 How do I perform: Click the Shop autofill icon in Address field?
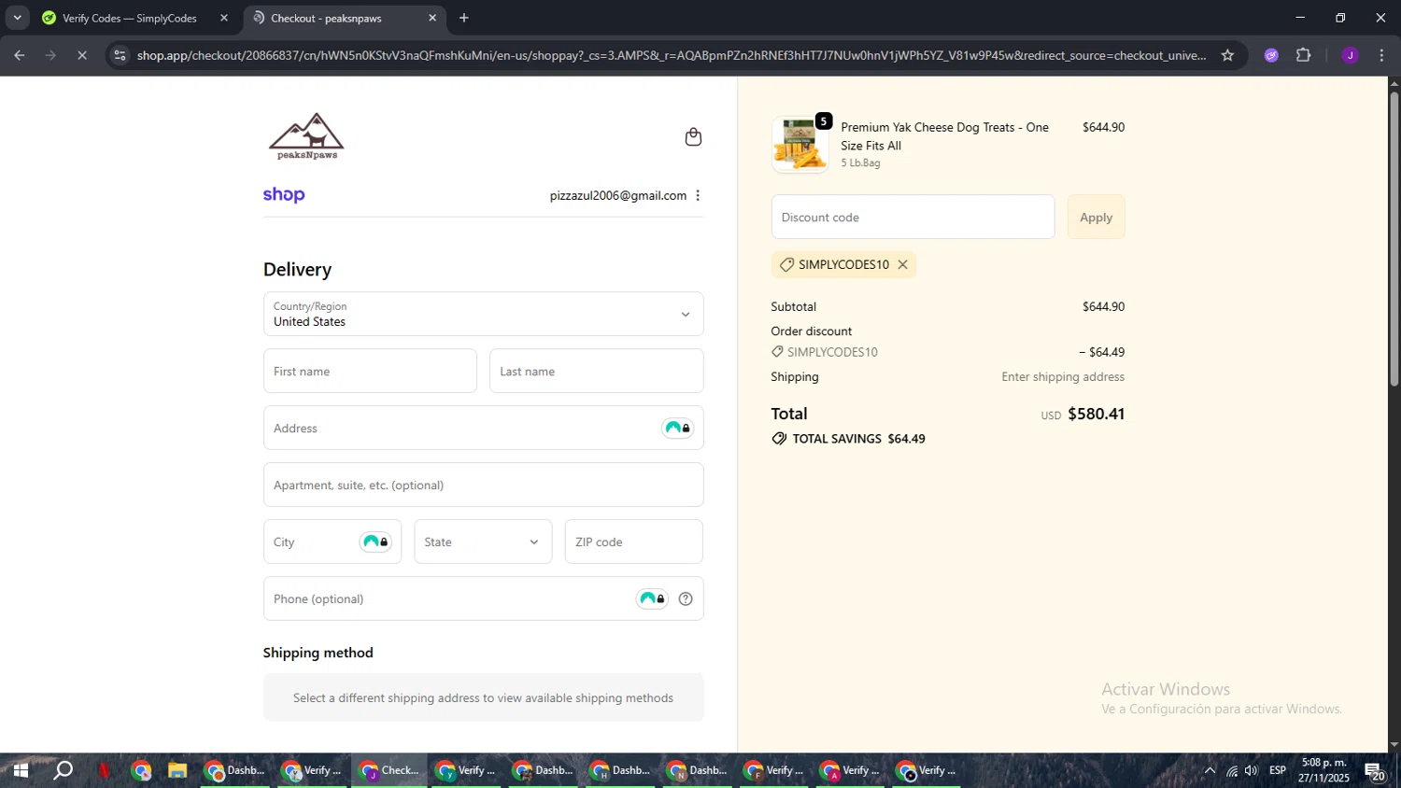(x=677, y=428)
